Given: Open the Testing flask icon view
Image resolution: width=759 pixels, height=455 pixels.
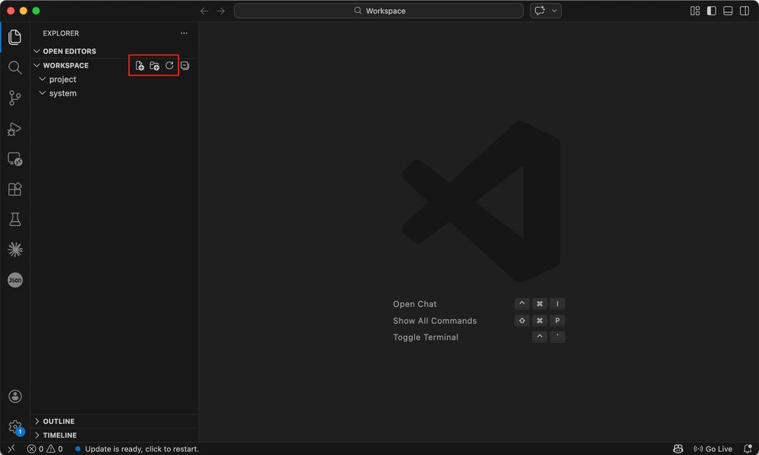Looking at the screenshot, I should click(x=14, y=219).
